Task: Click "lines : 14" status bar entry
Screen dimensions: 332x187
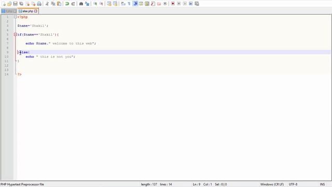Action: [x=166, y=184]
